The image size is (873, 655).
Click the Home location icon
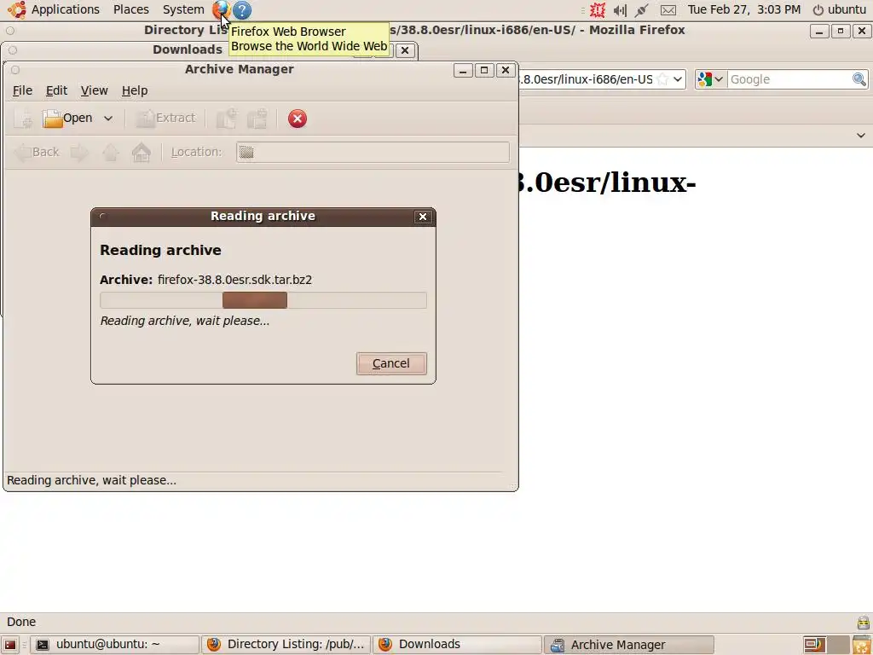[x=142, y=152]
